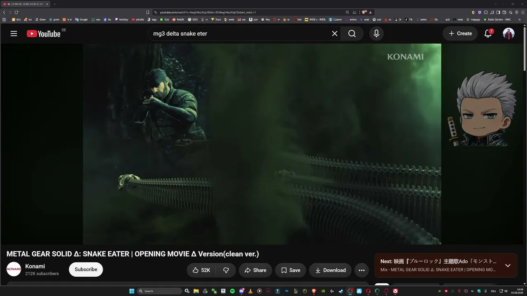Viewport: 527px width, 296px height.
Task: Open more actions three-dot menu
Action: pyautogui.click(x=361, y=270)
